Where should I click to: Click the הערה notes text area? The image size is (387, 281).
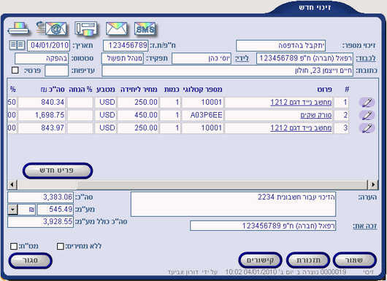[233, 205]
